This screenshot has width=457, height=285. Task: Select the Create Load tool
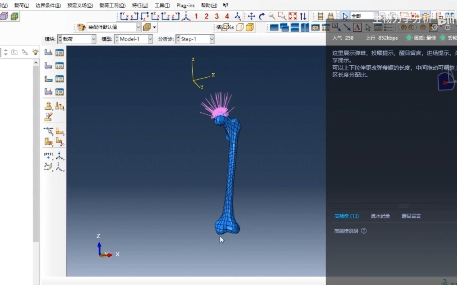click(x=48, y=52)
